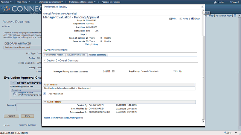The height and width of the screenshot is (135, 241).
Task: Click Return to Performance Document Approval link
Action: (64, 118)
